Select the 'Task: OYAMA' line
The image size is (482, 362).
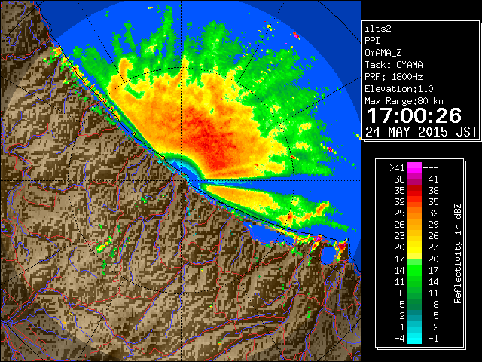point(394,65)
